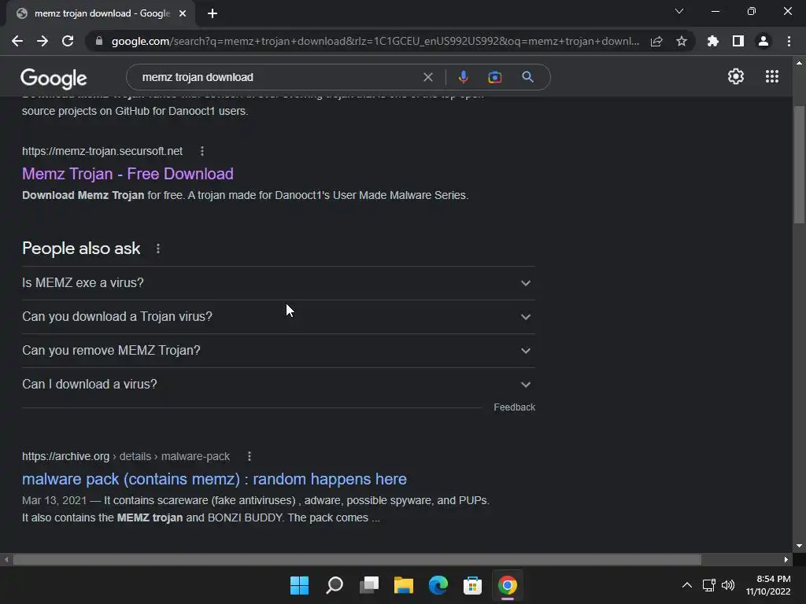Click the memz-trojan.securesoft.net URL text
This screenshot has width=806, height=604.
pyautogui.click(x=102, y=151)
